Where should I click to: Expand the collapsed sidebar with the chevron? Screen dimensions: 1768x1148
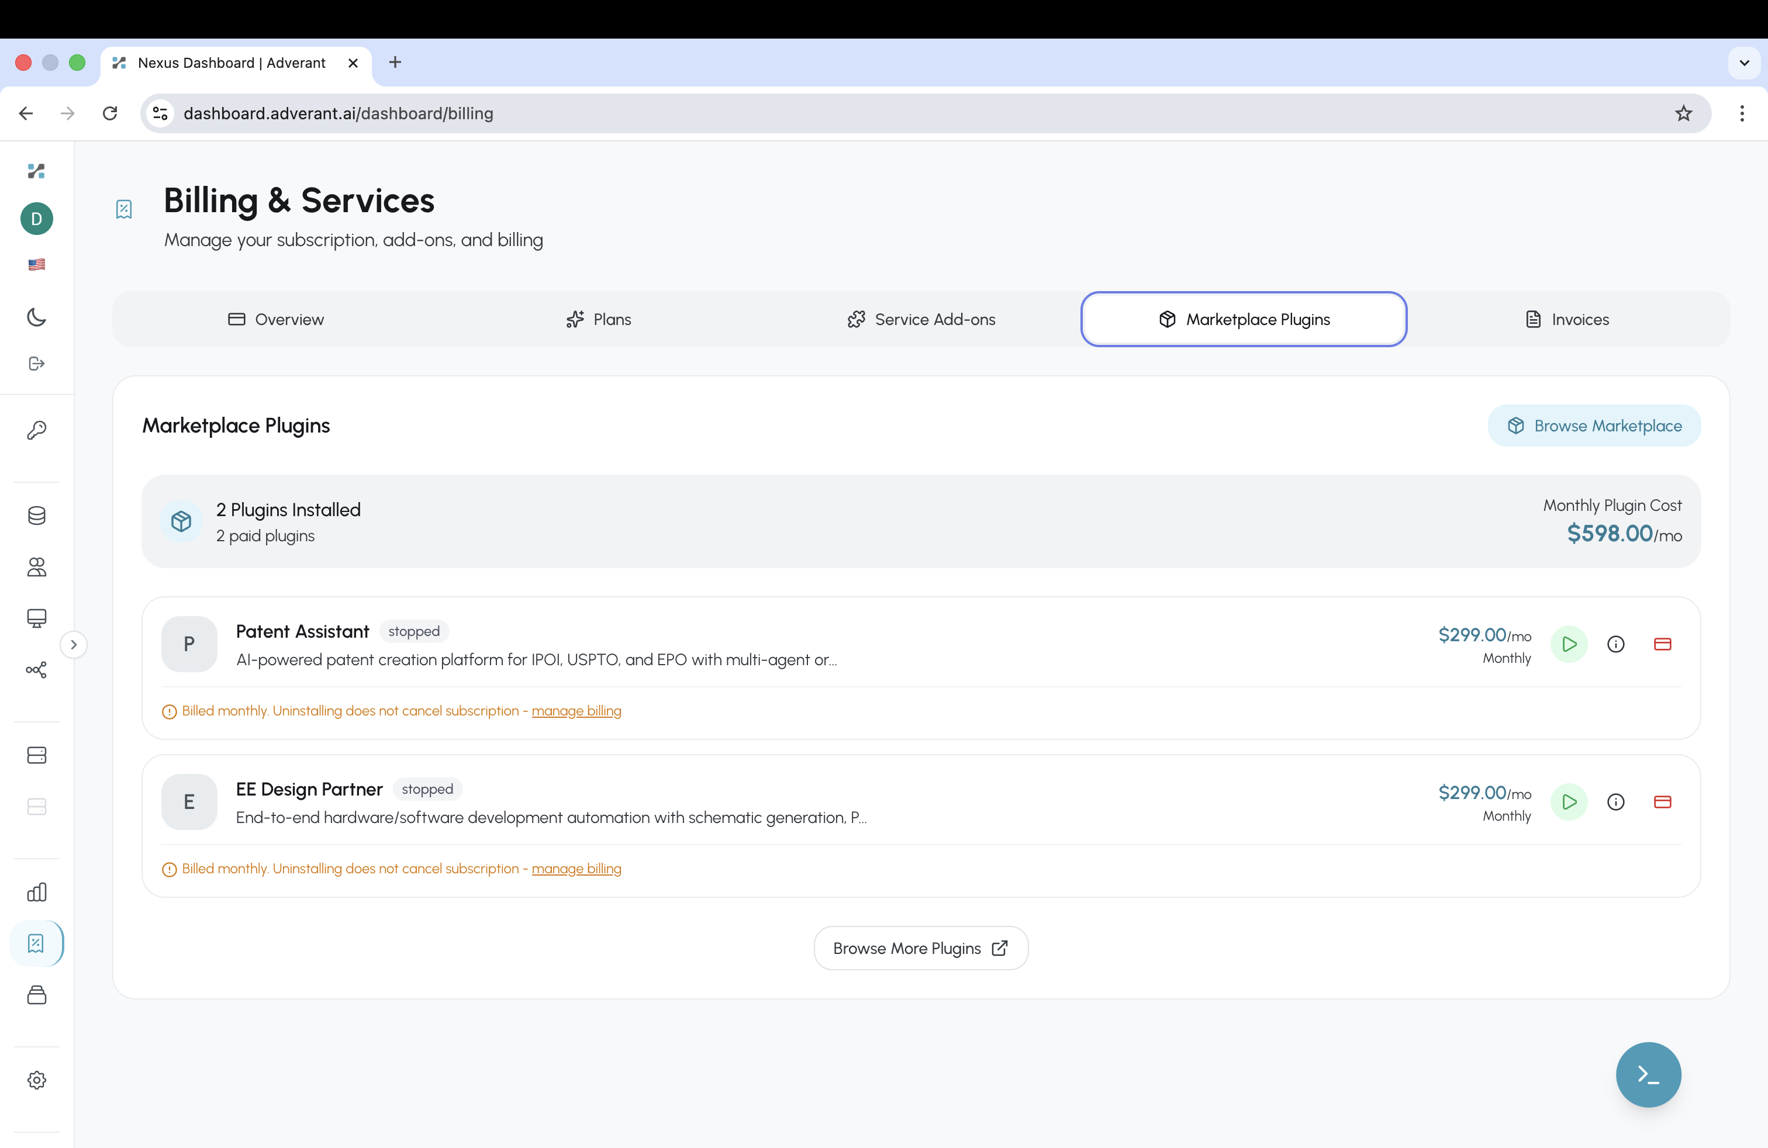coord(74,645)
